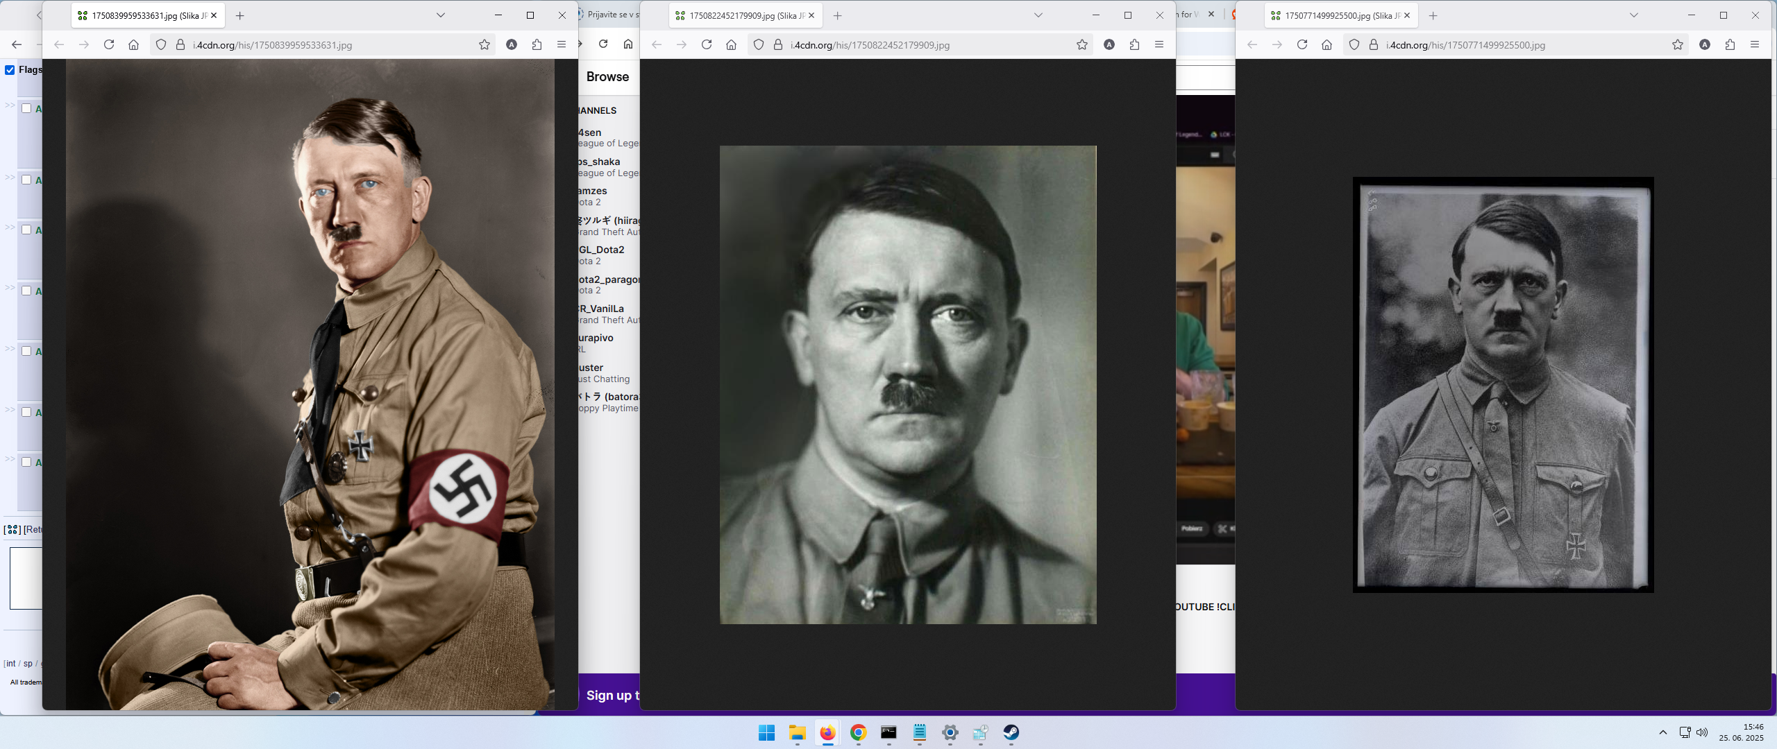Open extensions in the 1750771499925500.jpg window
This screenshot has width=1777, height=749.
point(1730,44)
